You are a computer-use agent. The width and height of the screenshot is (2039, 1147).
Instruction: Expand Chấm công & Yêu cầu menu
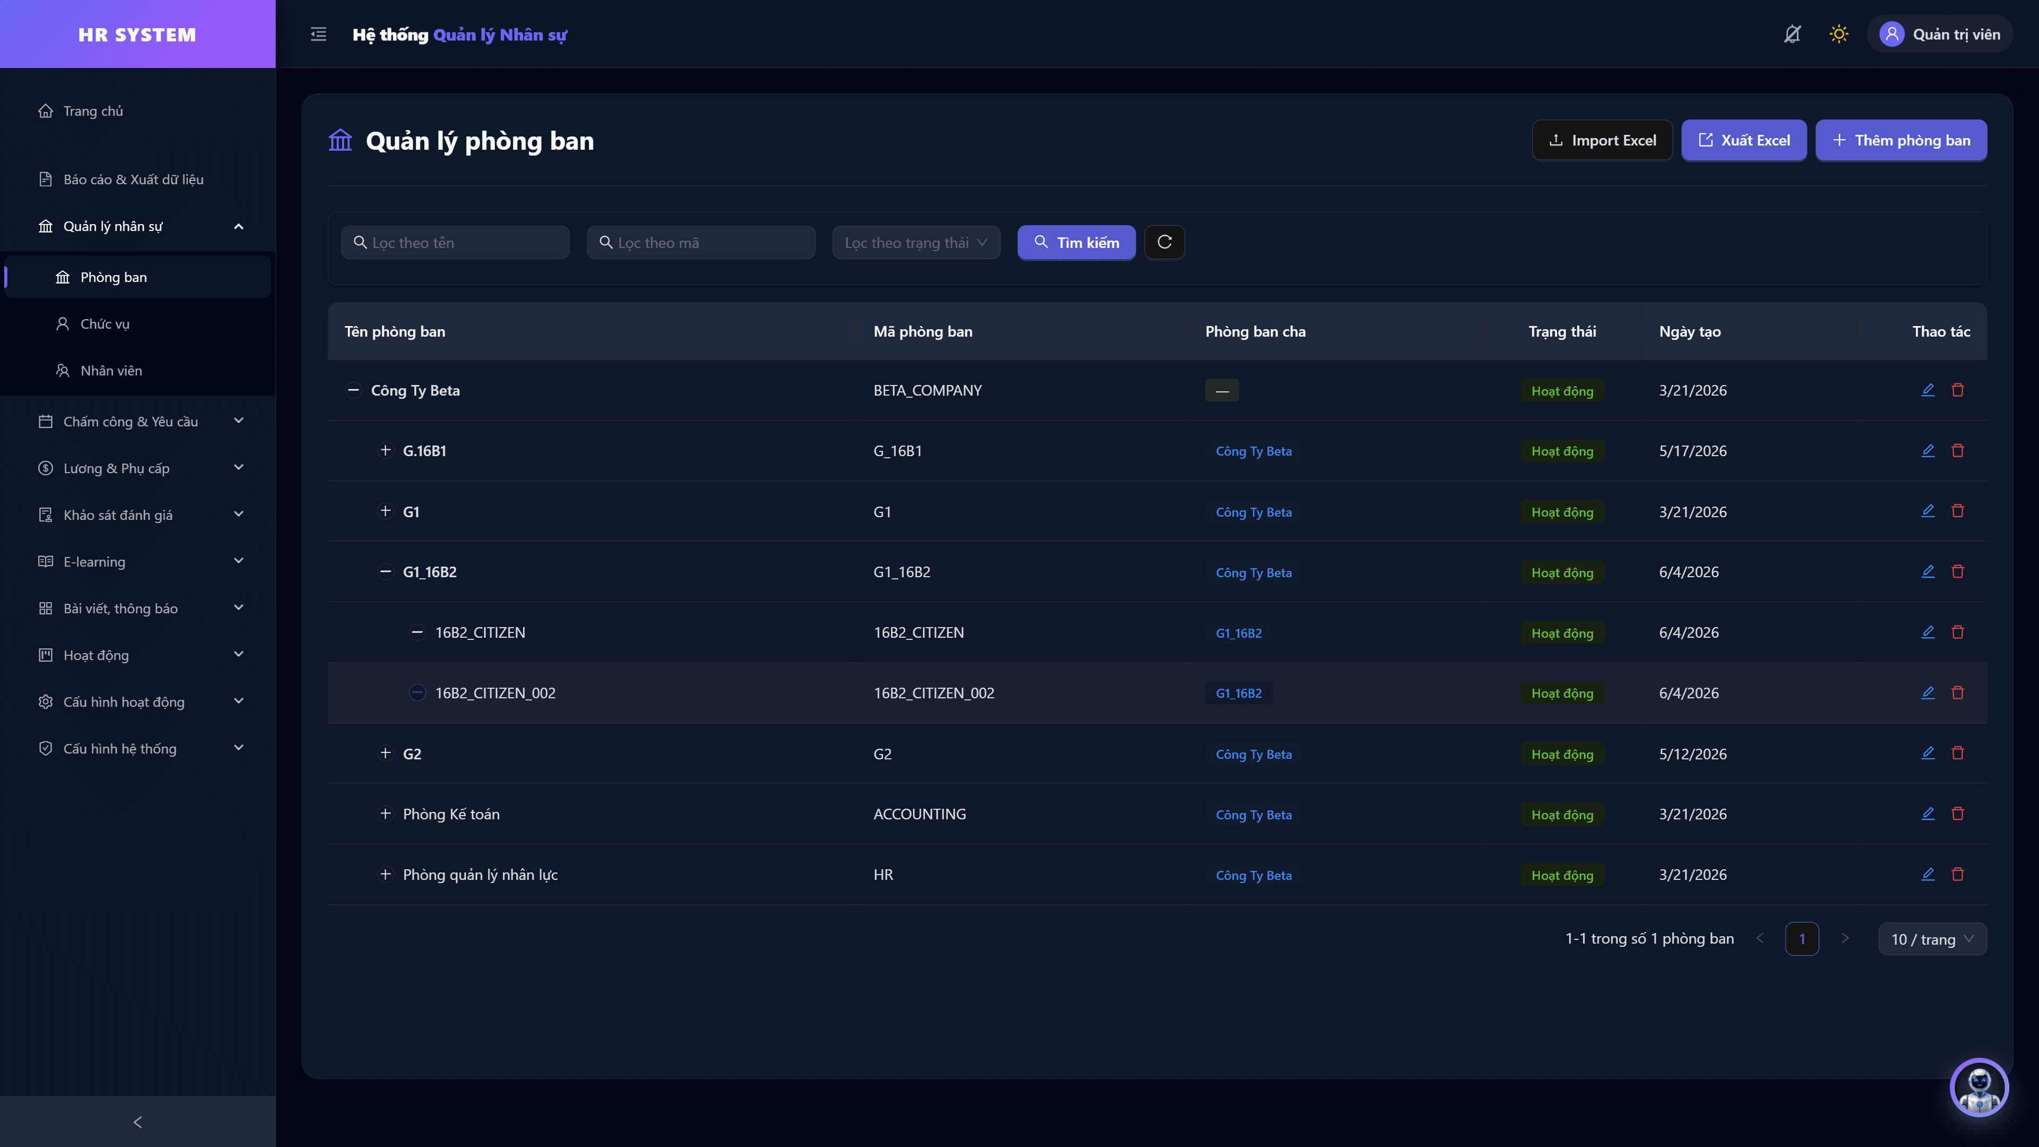pyautogui.click(x=138, y=422)
